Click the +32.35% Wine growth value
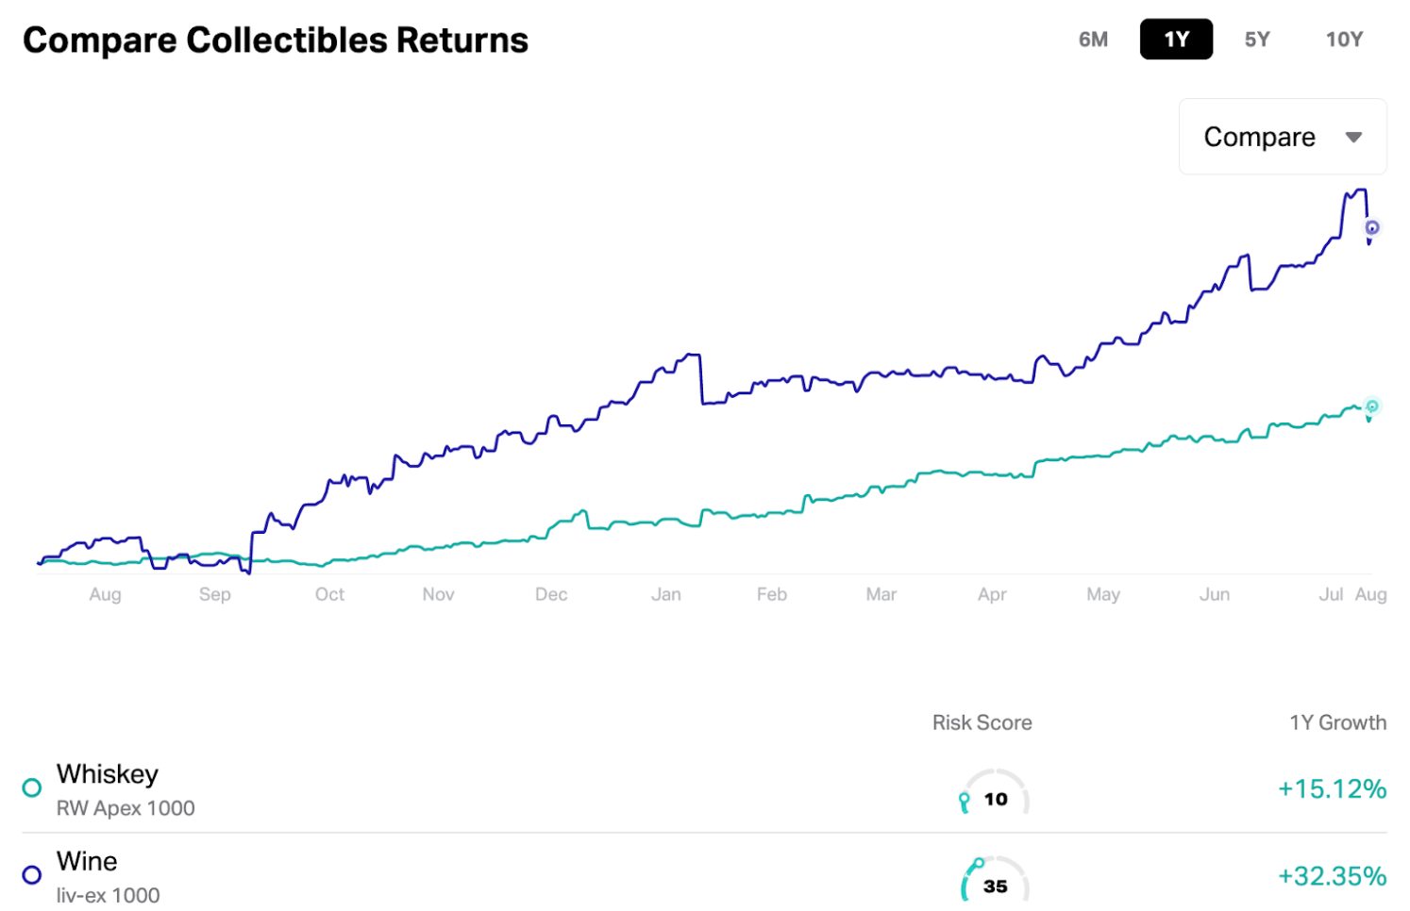Screen dimensions: 1410x911 pyautogui.click(x=1332, y=876)
